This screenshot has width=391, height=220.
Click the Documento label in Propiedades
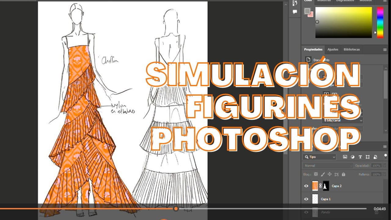tap(321, 60)
